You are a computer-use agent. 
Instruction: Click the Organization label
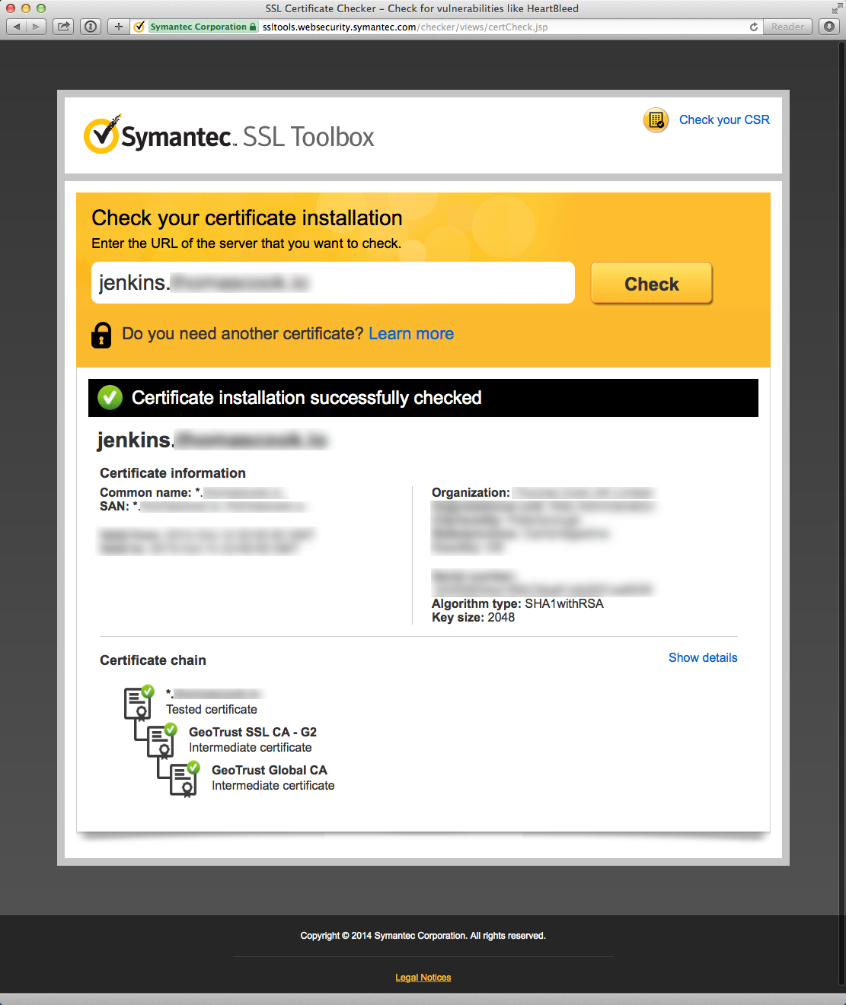tap(471, 492)
